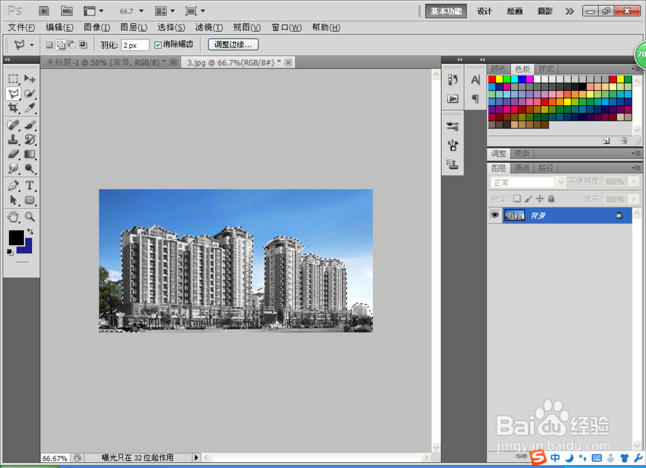Select the Clone Stamp tool
The width and height of the screenshot is (646, 468).
13,139
